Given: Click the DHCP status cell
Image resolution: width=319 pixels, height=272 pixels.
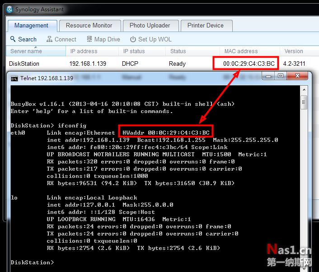Looking at the screenshot, I should coord(130,63).
